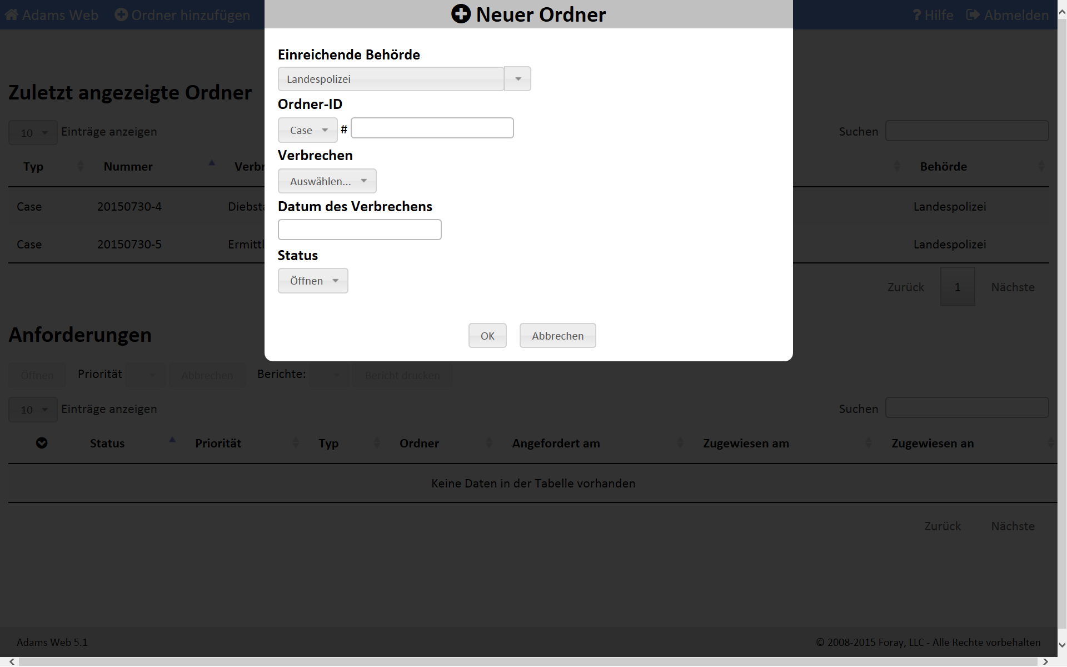
Task: Focus the Datum des Verbrechens field
Action: (360, 230)
